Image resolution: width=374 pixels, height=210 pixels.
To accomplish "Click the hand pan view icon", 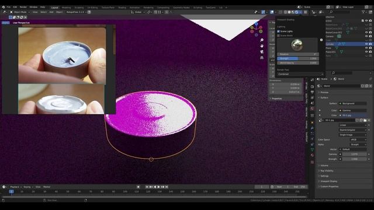I will (x=262, y=45).
